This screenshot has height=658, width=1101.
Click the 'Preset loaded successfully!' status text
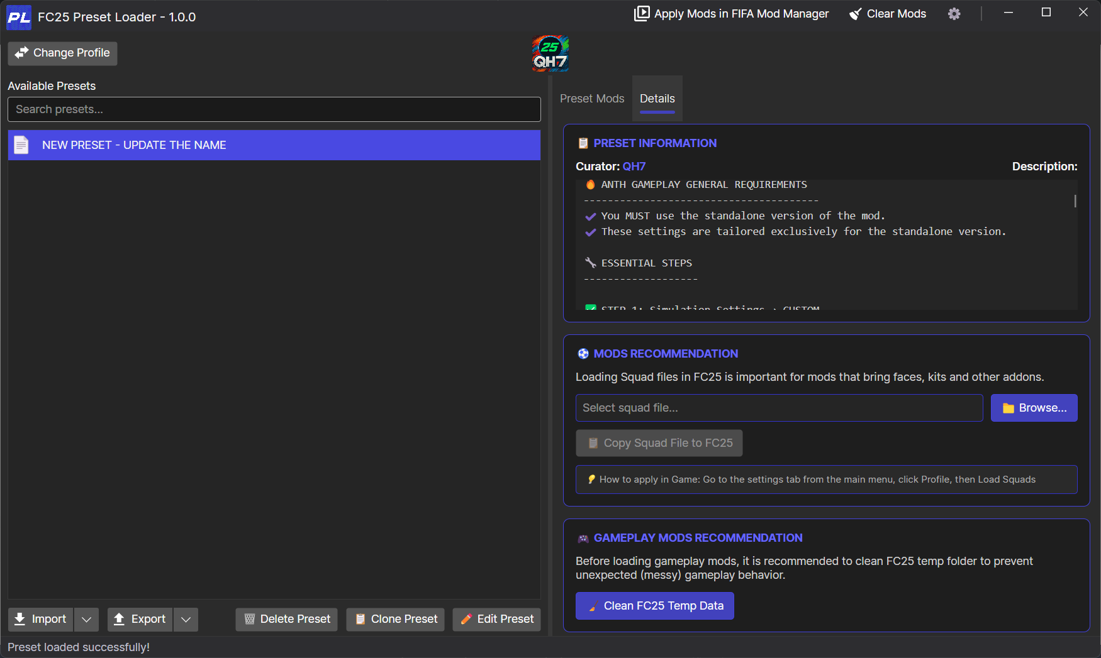(x=79, y=647)
